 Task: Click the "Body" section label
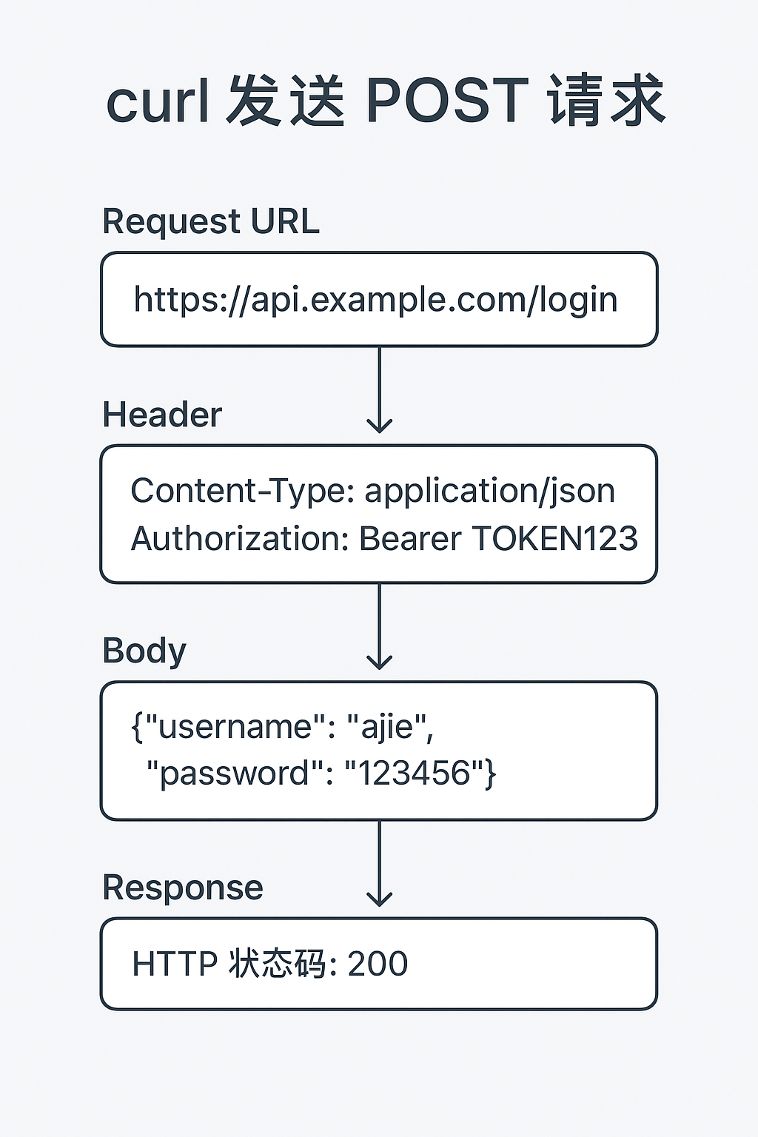click(x=144, y=651)
